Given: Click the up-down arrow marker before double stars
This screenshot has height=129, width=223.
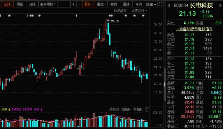Looking at the screenshot, I should 27,15.
